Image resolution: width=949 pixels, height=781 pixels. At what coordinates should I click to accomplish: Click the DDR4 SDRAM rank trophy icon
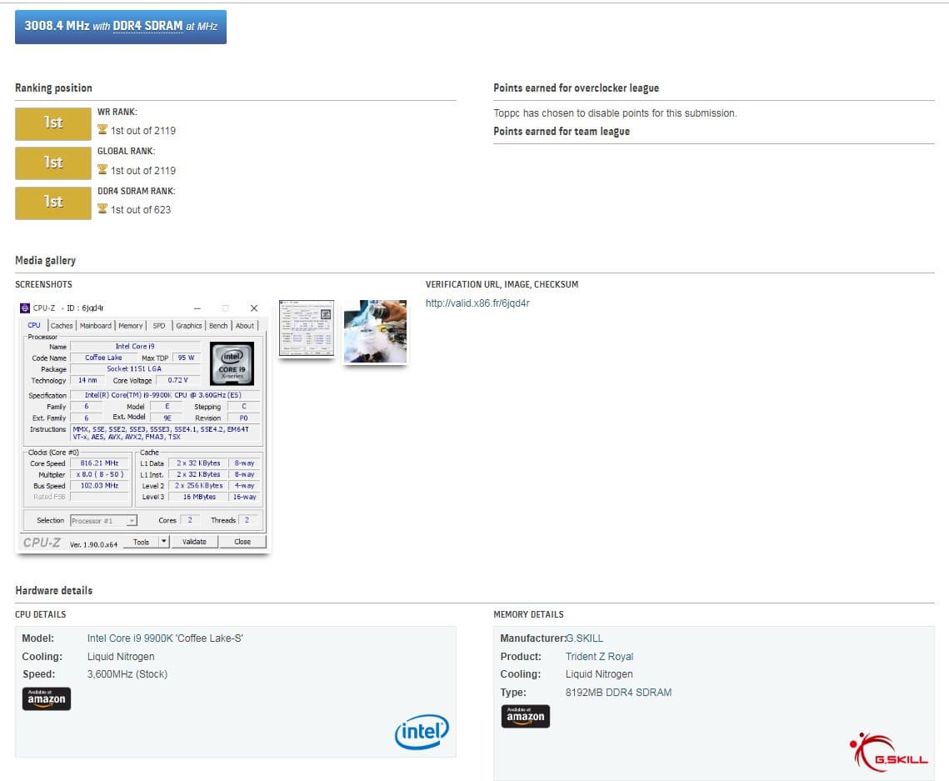(x=102, y=209)
